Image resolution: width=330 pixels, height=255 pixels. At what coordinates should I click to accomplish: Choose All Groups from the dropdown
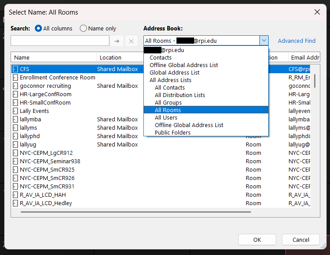[168, 103]
